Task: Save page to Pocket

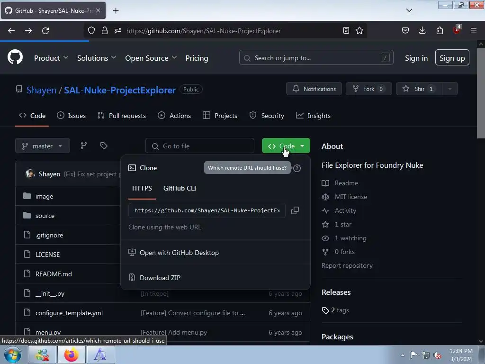Action: pyautogui.click(x=405, y=31)
